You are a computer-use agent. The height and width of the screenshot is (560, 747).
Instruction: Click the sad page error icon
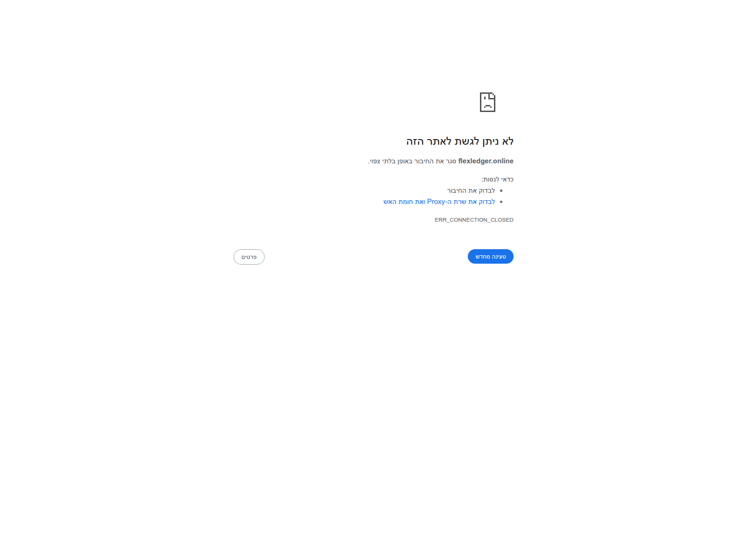(x=487, y=102)
